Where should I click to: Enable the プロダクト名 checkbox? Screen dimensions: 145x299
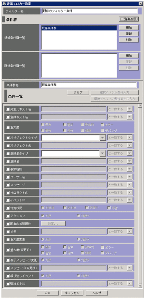pos(8,193)
